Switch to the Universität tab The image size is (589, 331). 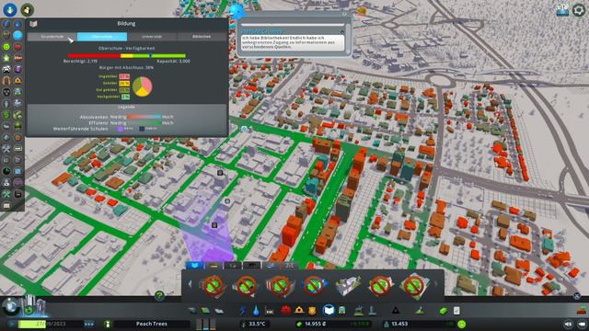152,37
